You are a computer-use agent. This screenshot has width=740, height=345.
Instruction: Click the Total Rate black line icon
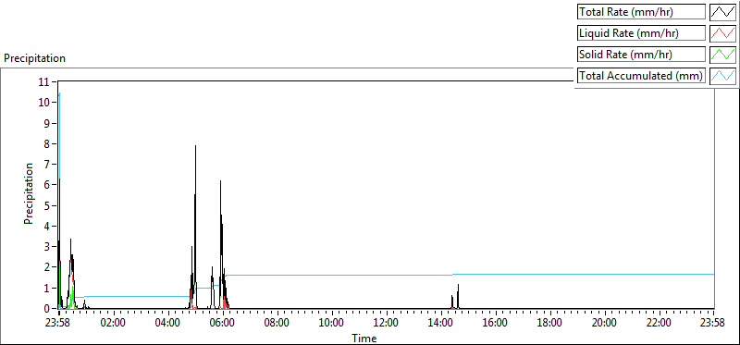click(723, 12)
